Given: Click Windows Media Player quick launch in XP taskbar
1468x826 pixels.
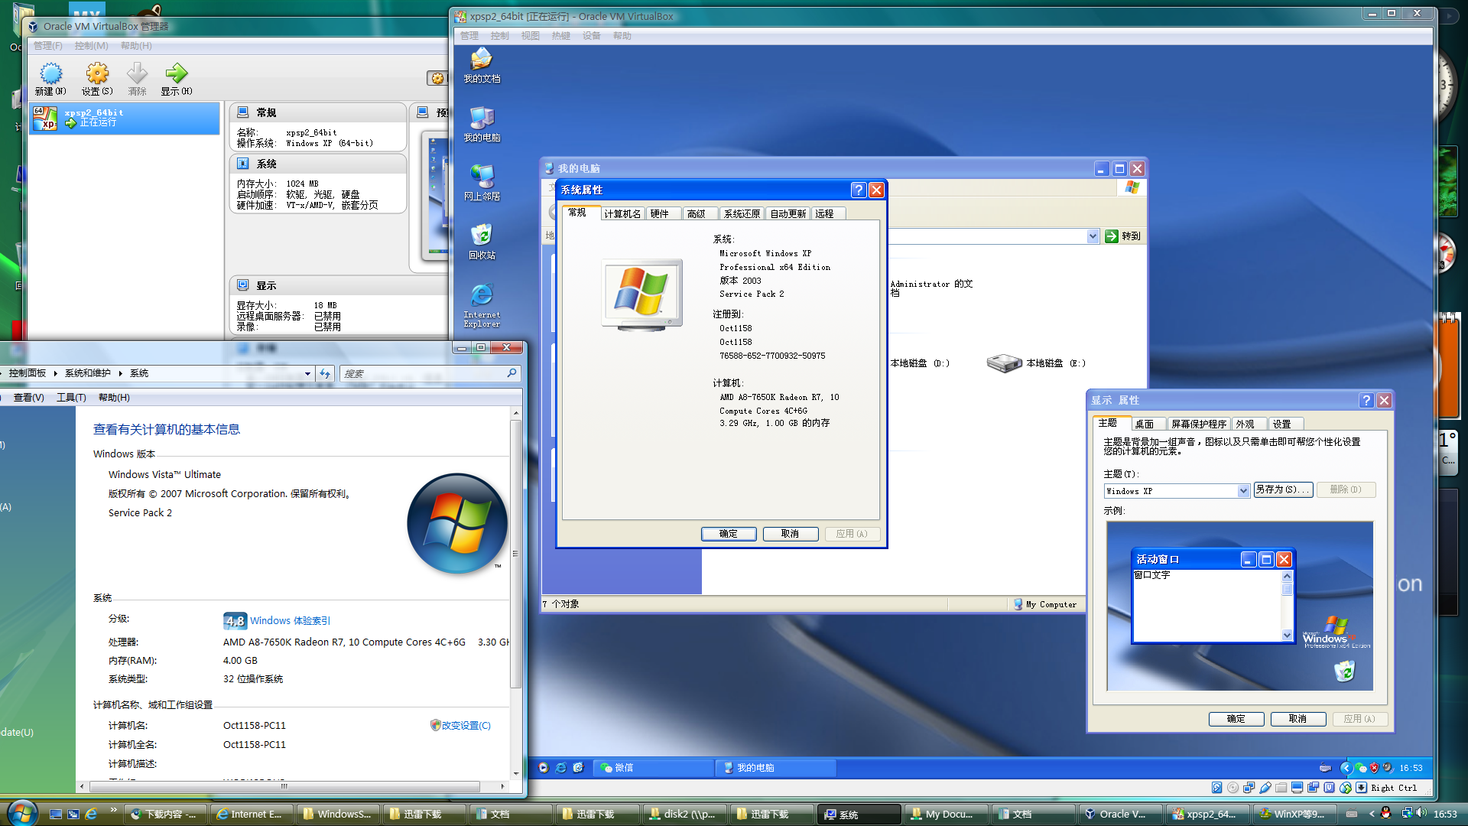Looking at the screenshot, I should pyautogui.click(x=543, y=768).
